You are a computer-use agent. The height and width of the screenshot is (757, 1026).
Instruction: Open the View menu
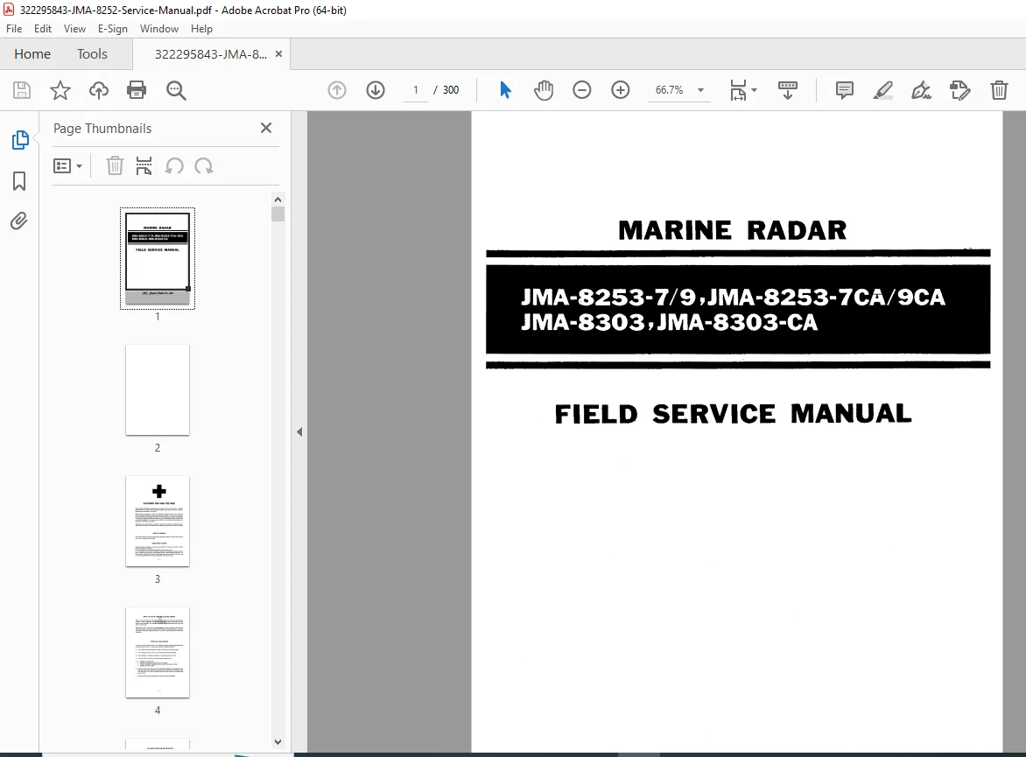pos(74,29)
